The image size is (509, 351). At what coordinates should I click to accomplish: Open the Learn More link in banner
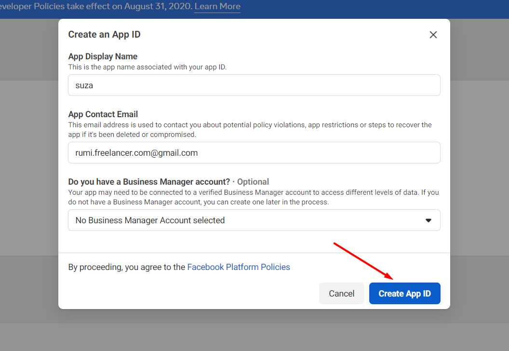click(217, 6)
